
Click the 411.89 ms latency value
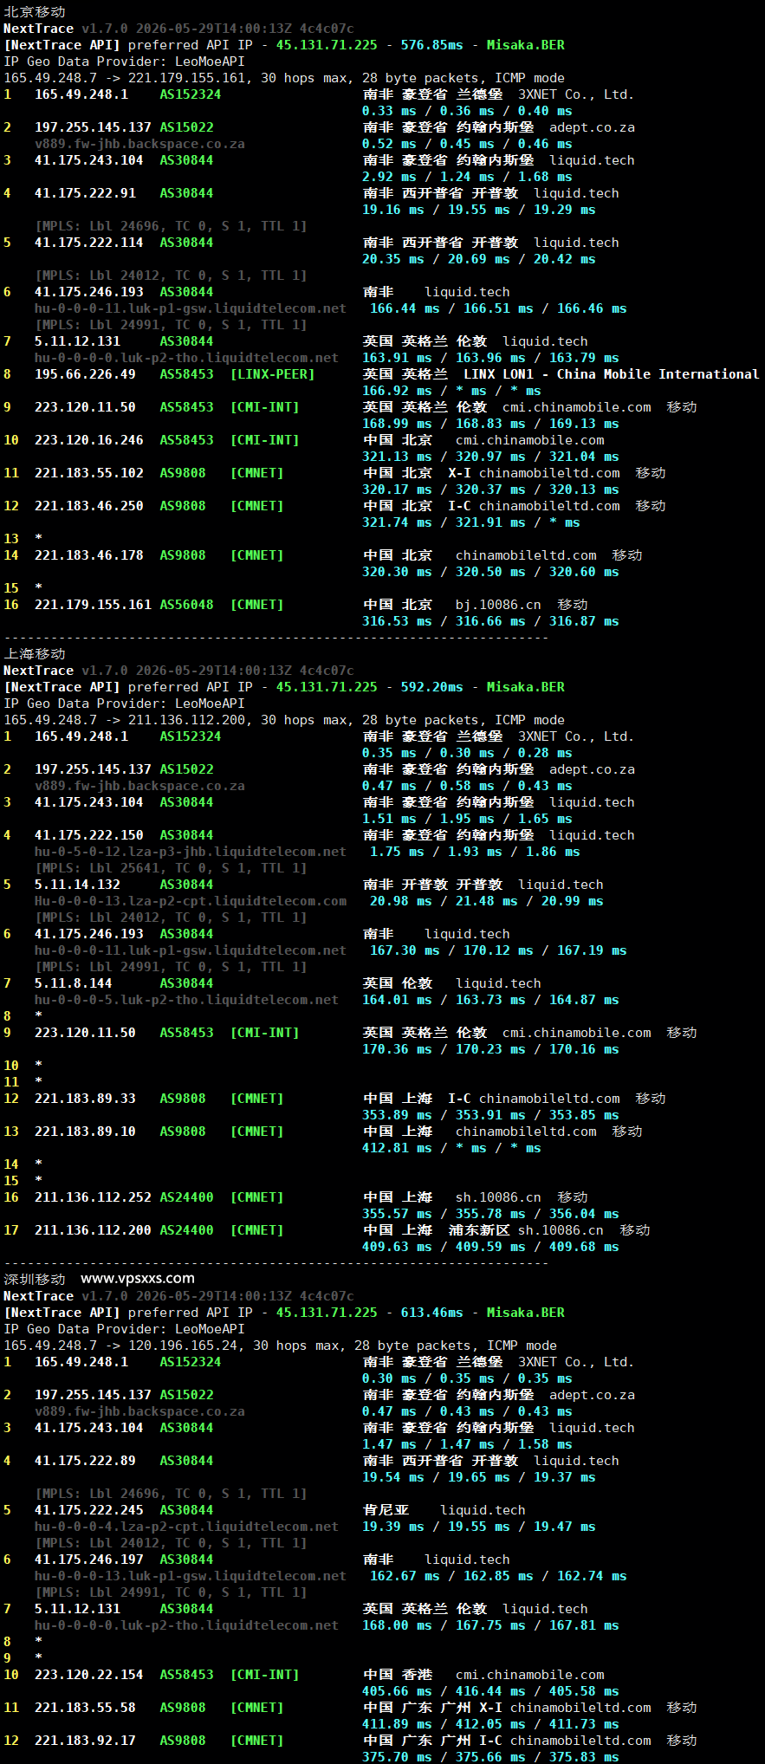pyautogui.click(x=397, y=1724)
